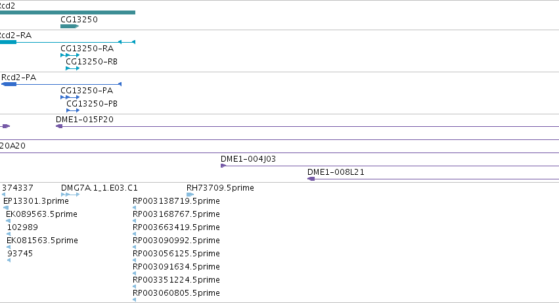Click the RH73709.5prime EST arrow glyph

point(190,195)
